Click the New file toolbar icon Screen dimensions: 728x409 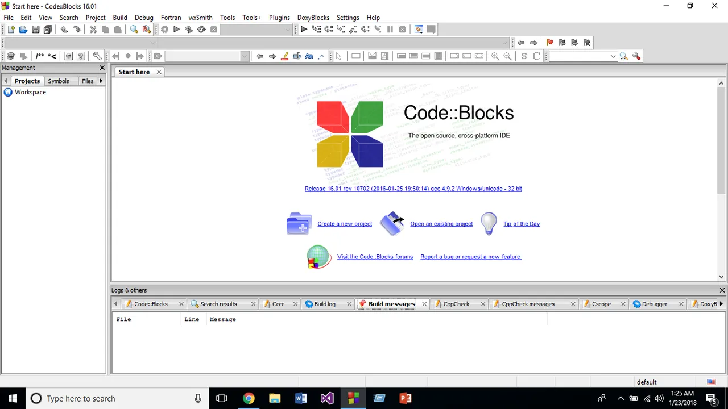tap(11, 30)
